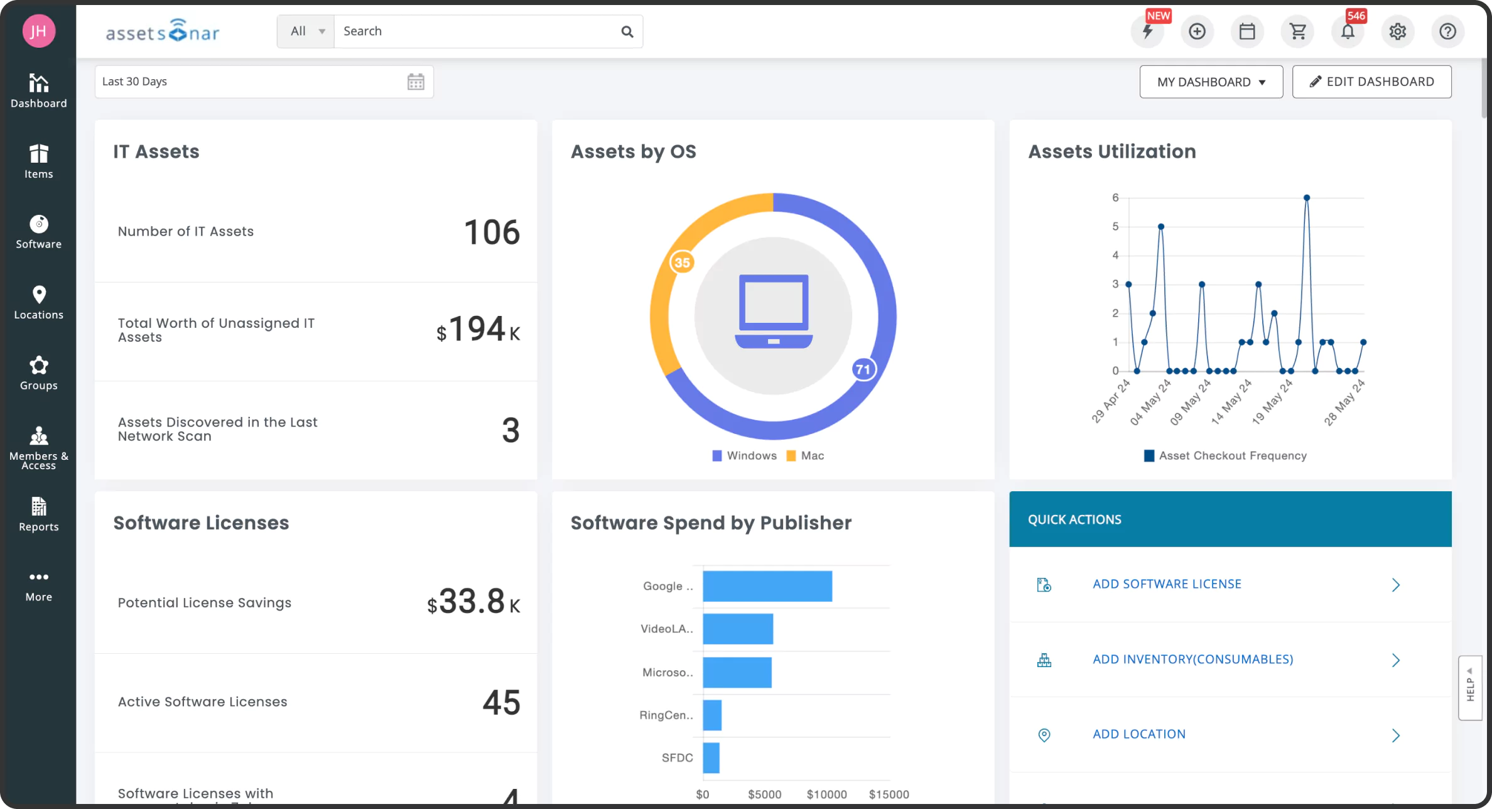Screen dimensions: 1492x809
Task: Click the EDIT DASHBOARD button
Action: pos(1371,82)
